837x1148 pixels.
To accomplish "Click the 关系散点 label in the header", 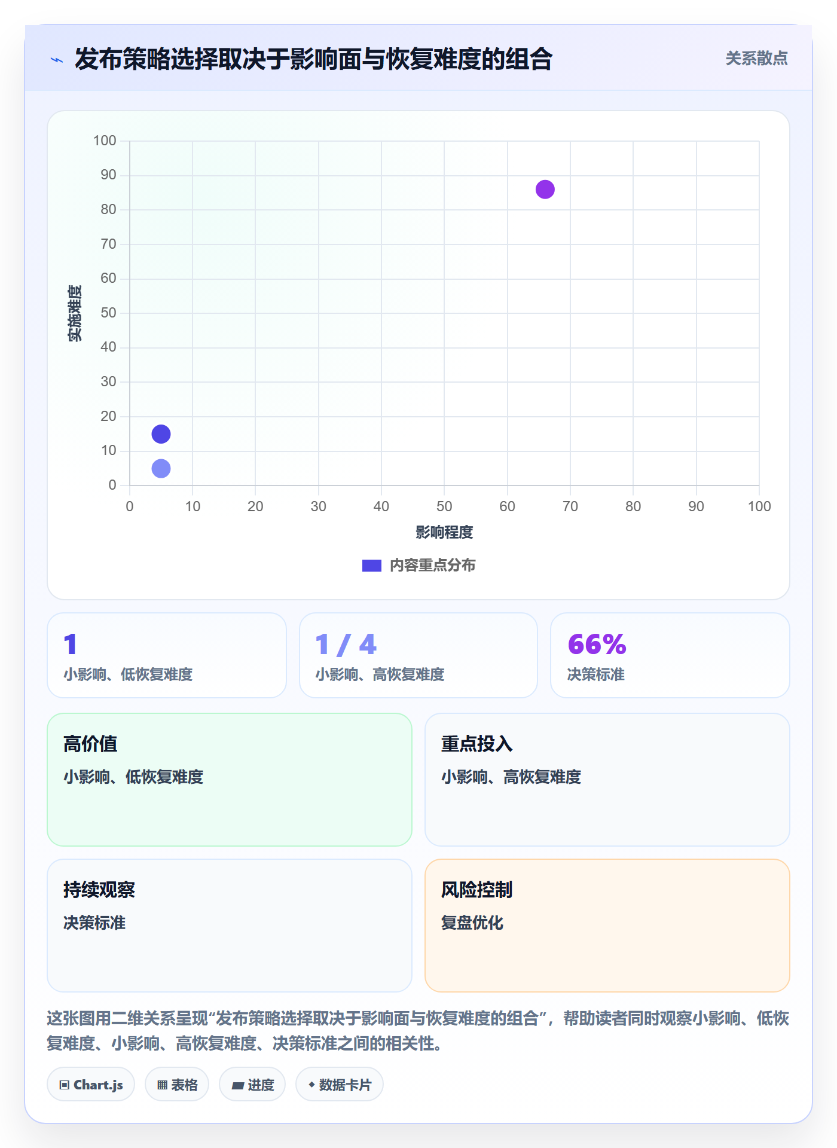I will [756, 59].
